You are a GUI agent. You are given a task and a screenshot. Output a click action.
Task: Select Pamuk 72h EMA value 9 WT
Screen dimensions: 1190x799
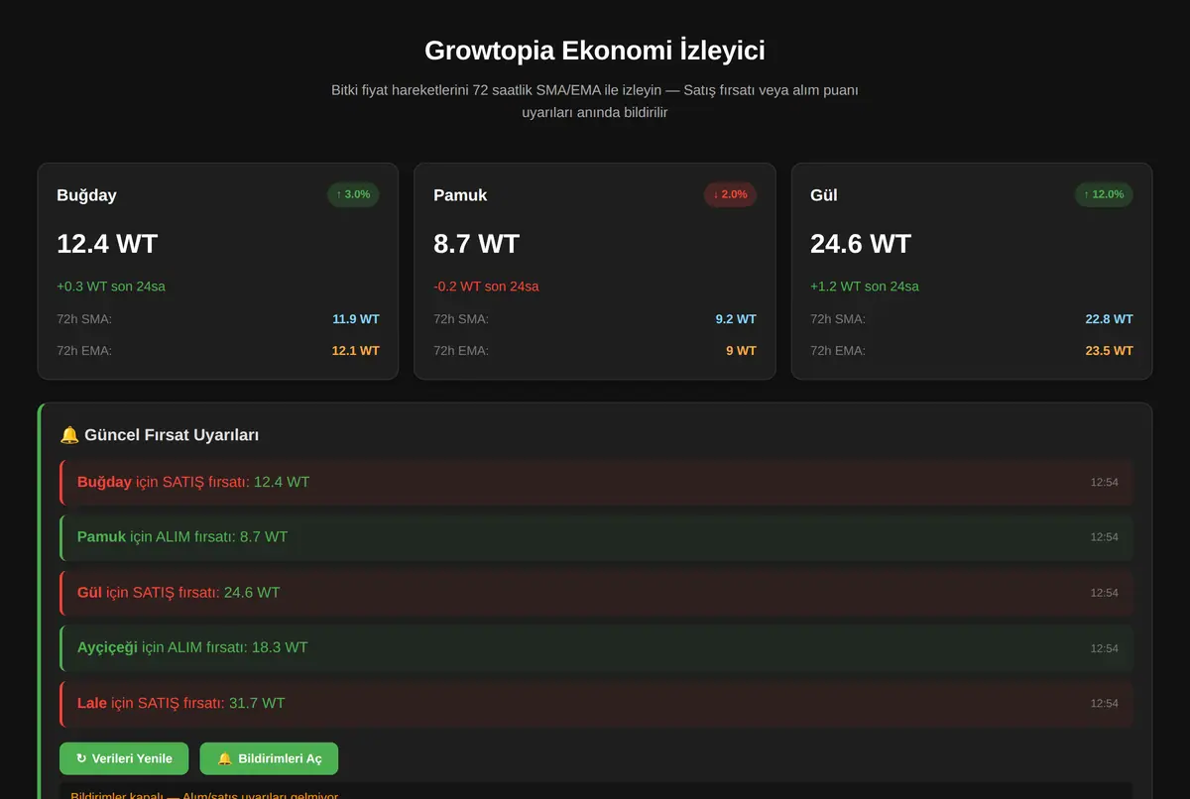[x=741, y=351]
